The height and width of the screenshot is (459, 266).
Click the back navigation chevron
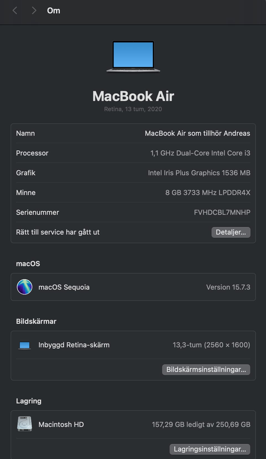click(15, 11)
